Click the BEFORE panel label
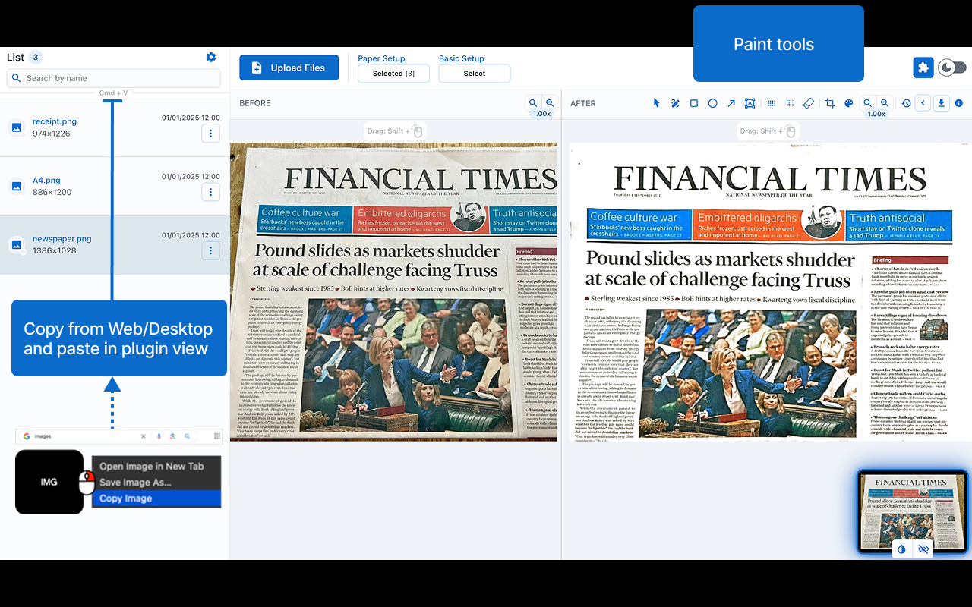The height and width of the screenshot is (607, 972). (255, 103)
